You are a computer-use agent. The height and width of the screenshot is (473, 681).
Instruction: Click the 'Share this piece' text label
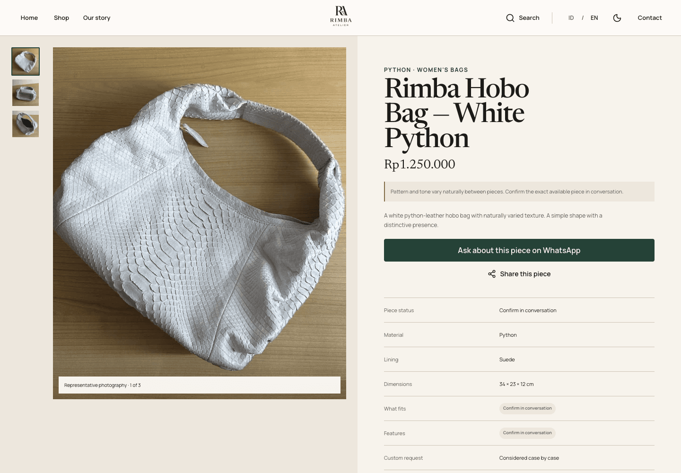[525, 274]
